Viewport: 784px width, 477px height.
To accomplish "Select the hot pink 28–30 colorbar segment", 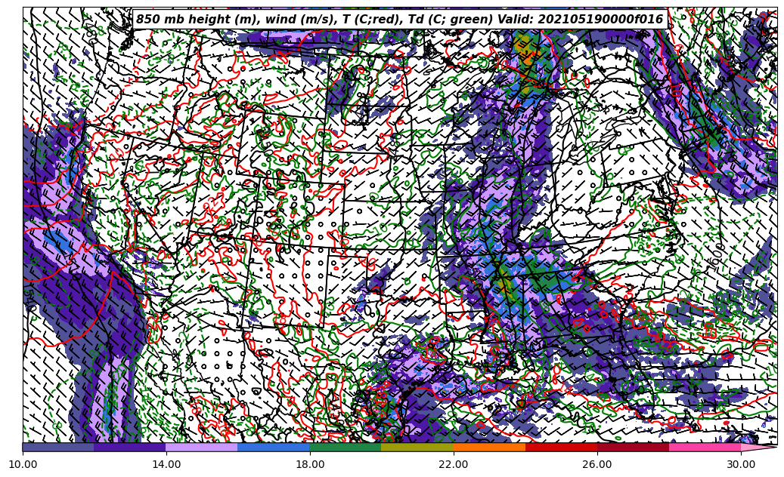I will click(x=705, y=447).
